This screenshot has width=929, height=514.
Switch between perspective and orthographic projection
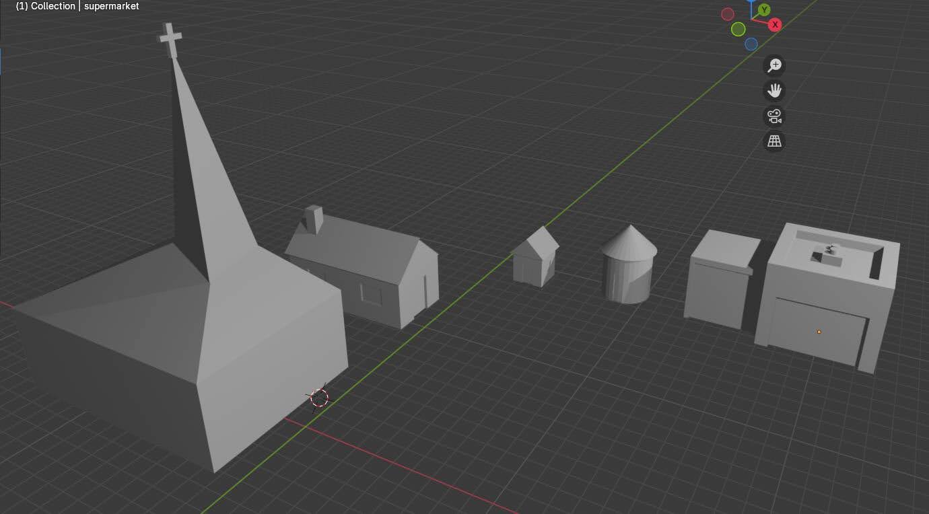775,142
